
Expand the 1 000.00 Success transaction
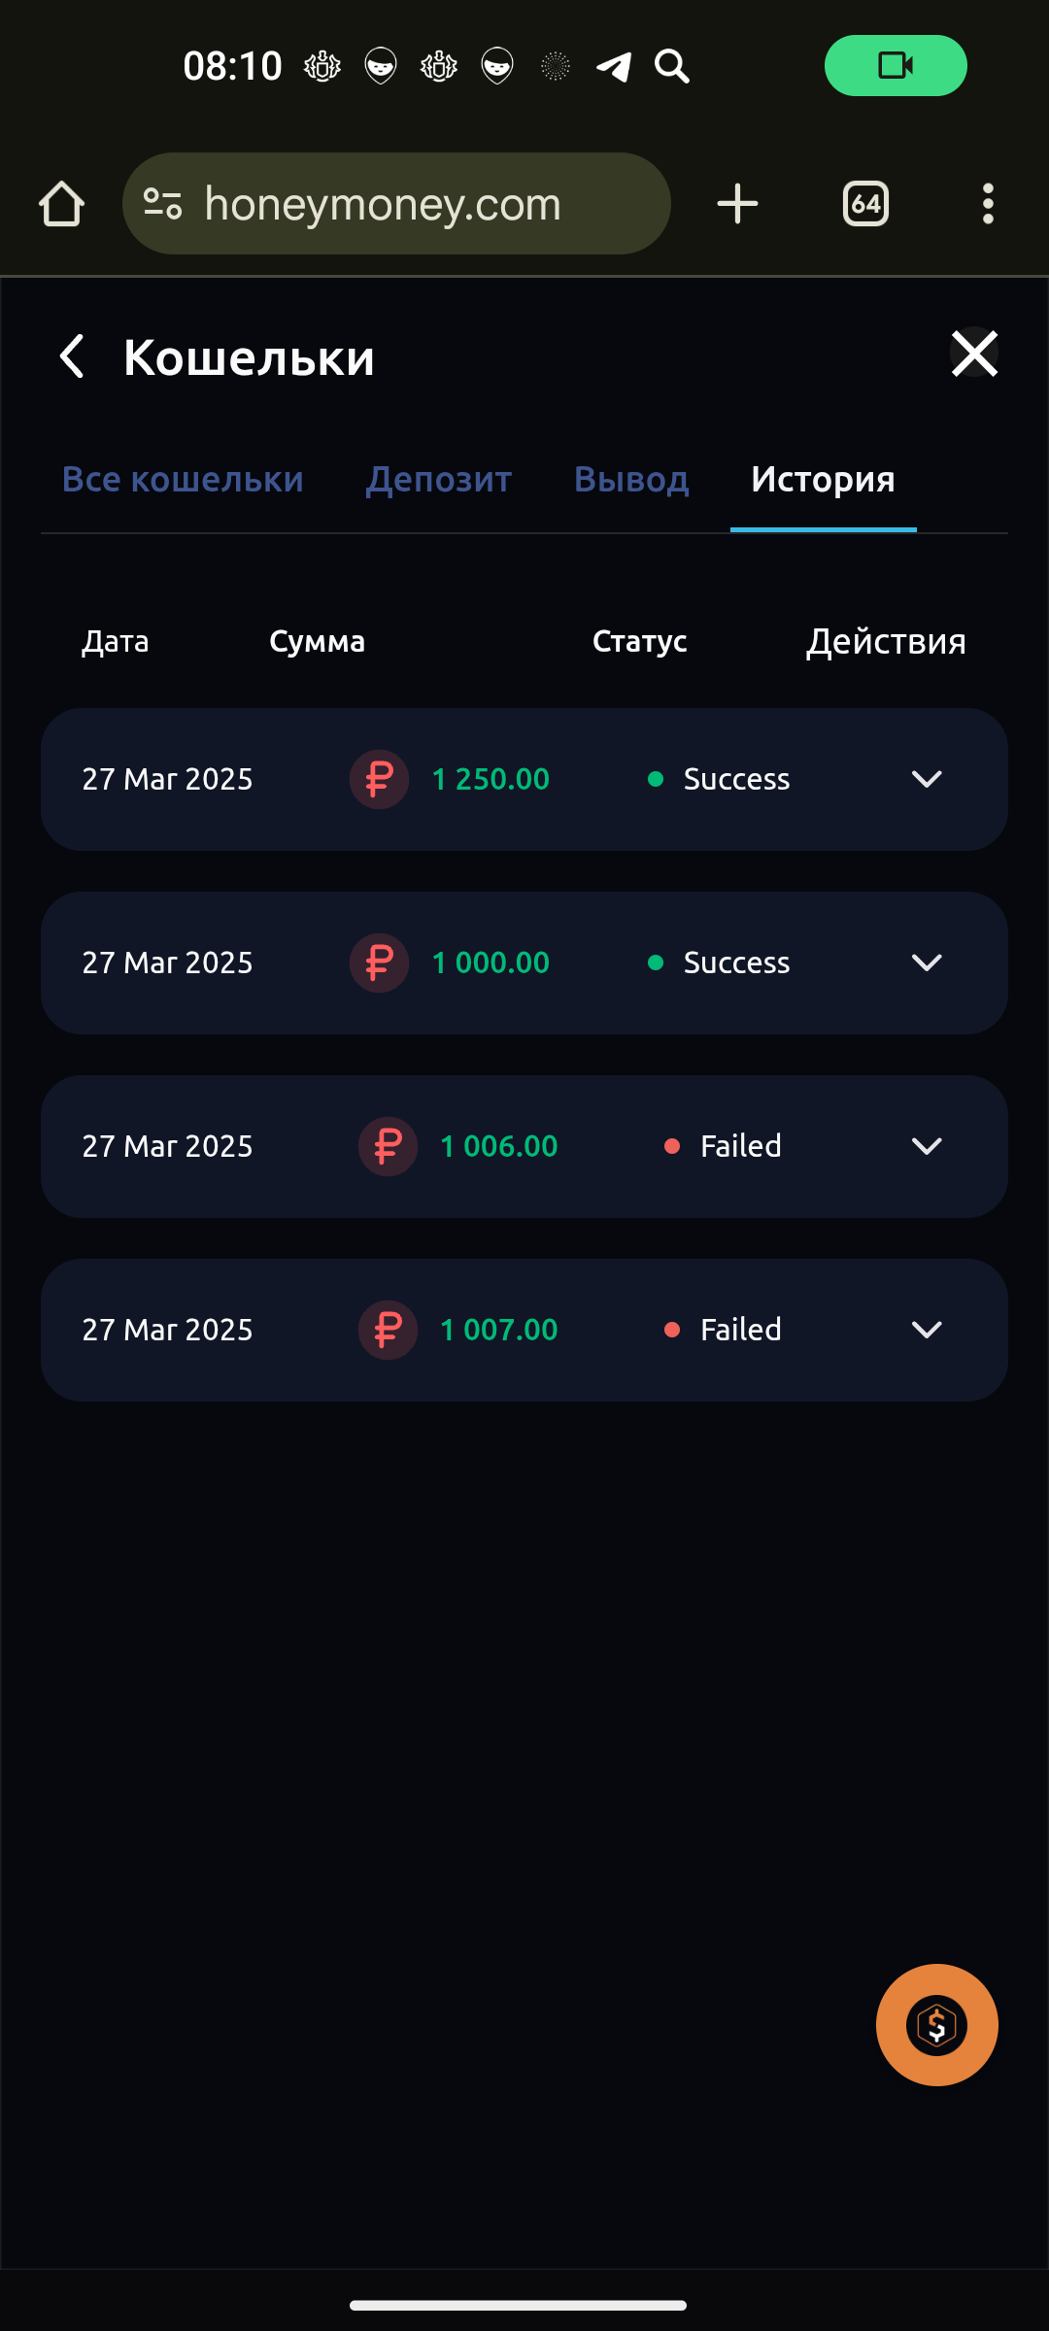(927, 963)
